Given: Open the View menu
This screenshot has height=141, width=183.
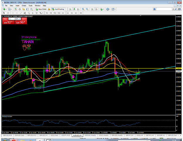Looking at the screenshot, I should (x=11, y=6).
